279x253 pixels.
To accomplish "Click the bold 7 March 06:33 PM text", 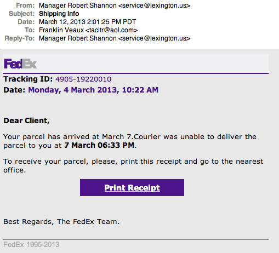I will 99,145.
